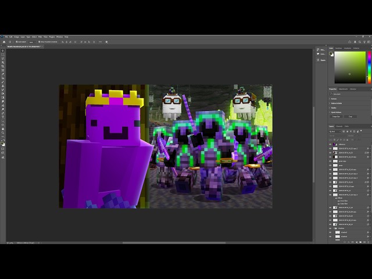The width and height of the screenshot is (372, 279).
Task: Select the Hand tool
Action: [x=3, y=129]
